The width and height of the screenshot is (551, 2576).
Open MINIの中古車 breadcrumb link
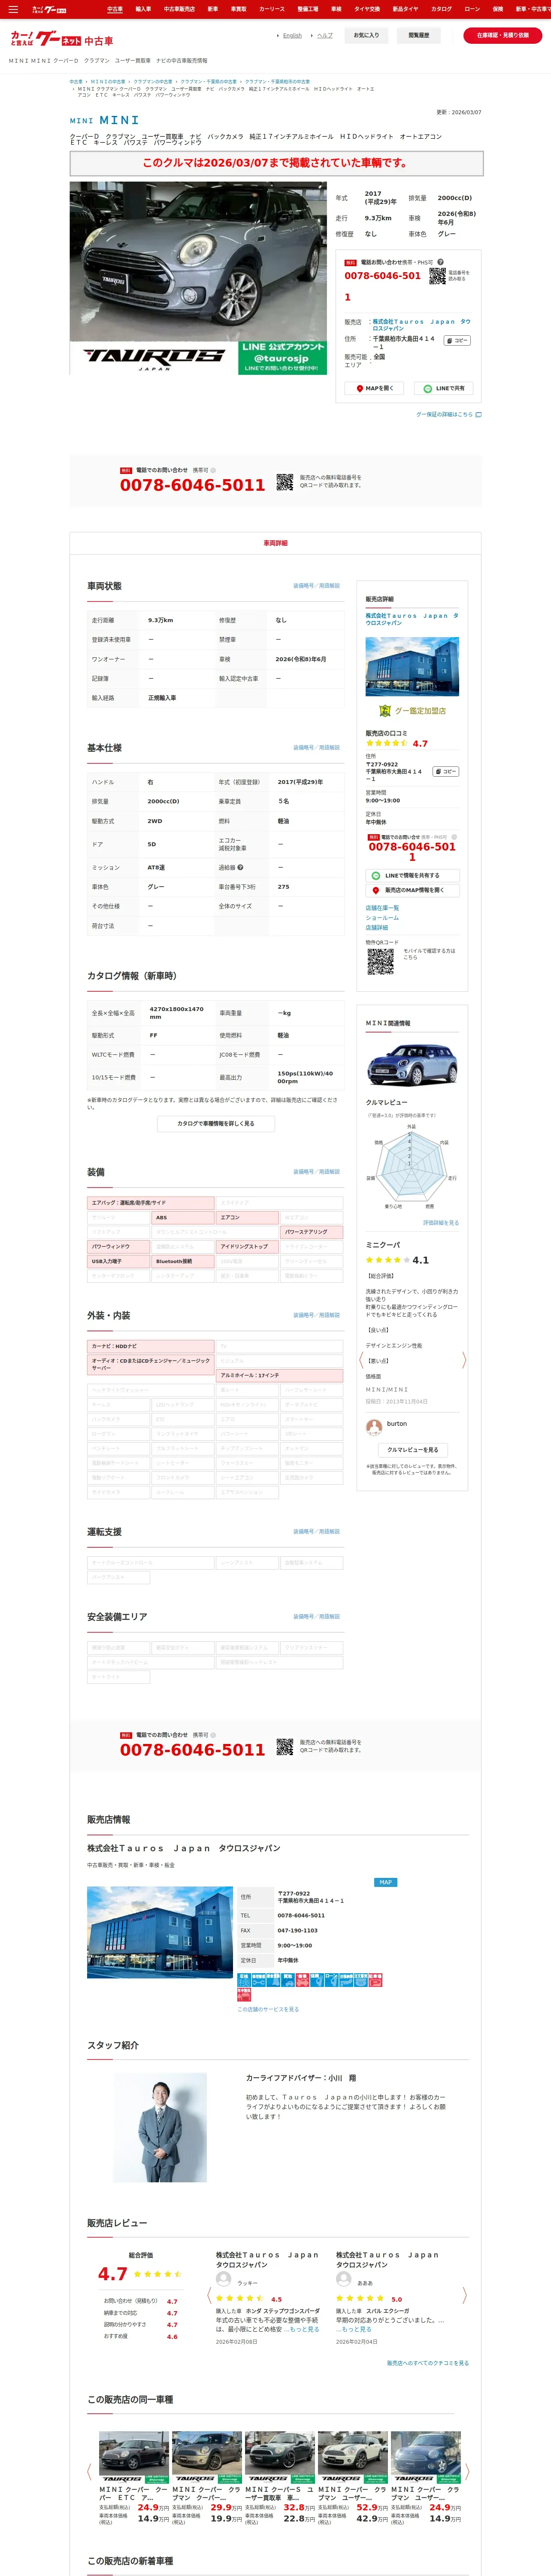pos(108,82)
